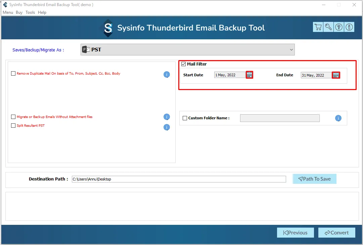Click the Start Date label
Screen dimensions: 363x245
(193, 75)
